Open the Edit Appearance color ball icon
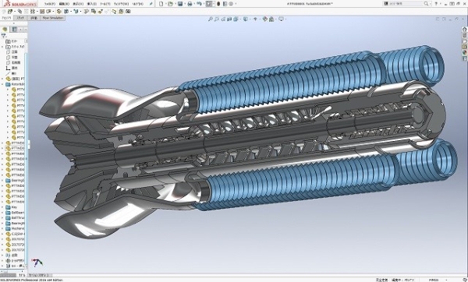The width and height of the screenshot is (468, 282). click(264, 19)
